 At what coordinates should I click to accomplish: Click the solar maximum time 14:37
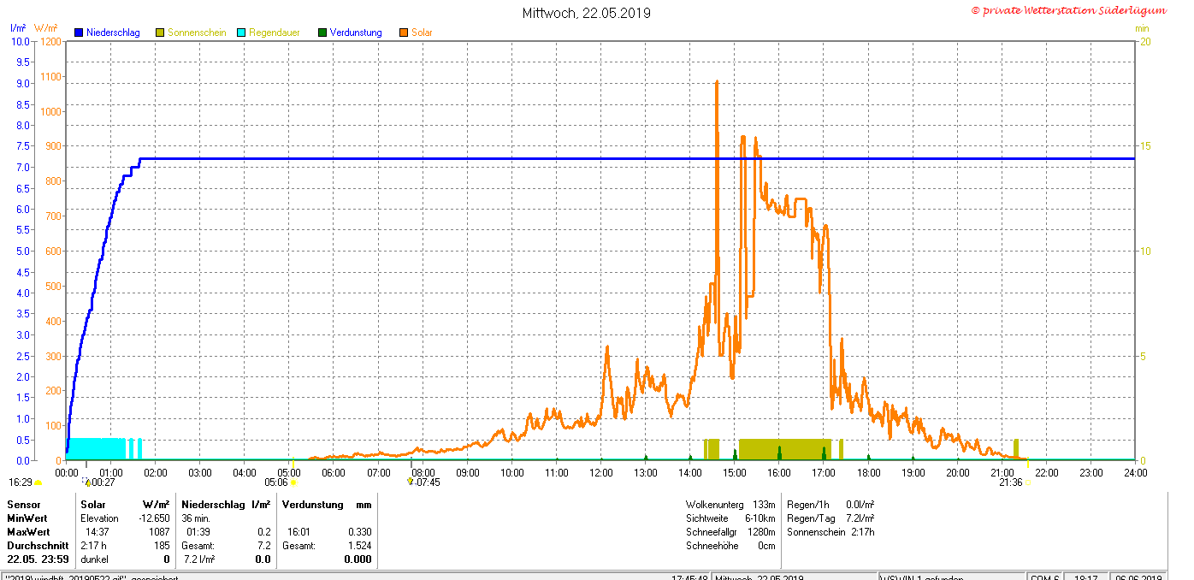click(97, 532)
